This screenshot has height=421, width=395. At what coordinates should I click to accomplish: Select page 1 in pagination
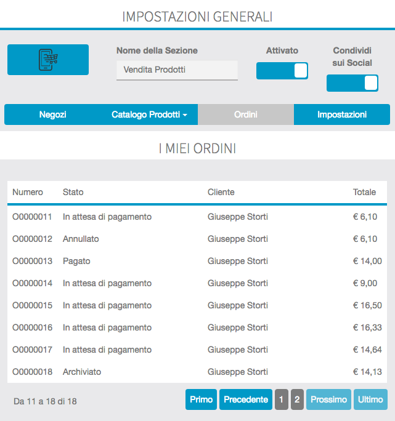pos(281,399)
